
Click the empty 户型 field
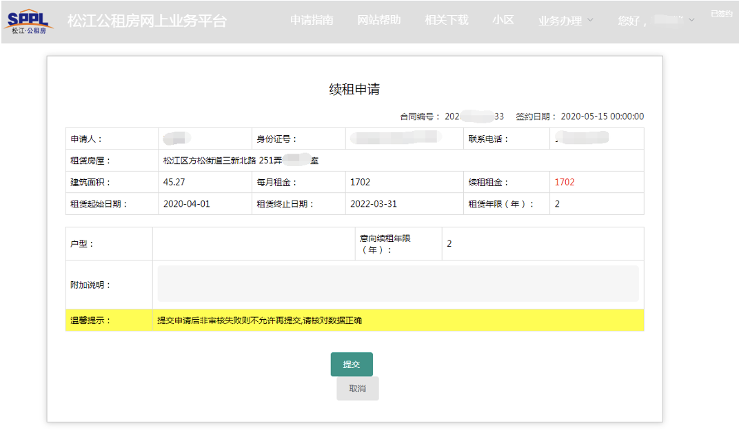tap(252, 243)
